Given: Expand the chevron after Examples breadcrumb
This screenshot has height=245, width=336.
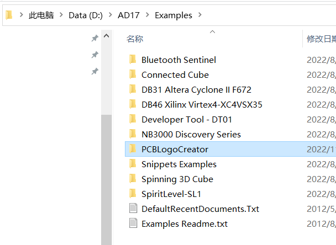Looking at the screenshot, I should (x=200, y=15).
